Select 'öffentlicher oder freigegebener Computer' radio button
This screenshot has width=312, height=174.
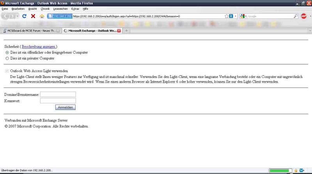pos(7,53)
